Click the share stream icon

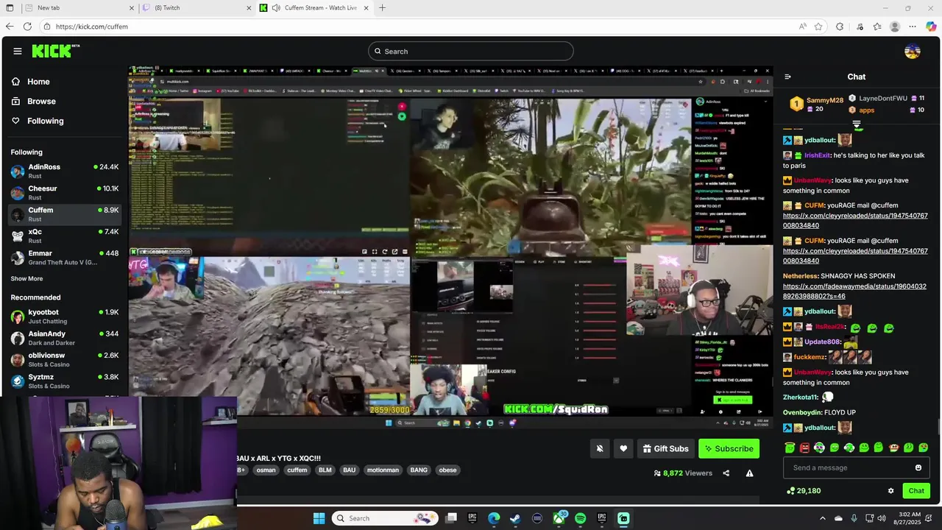click(x=726, y=473)
